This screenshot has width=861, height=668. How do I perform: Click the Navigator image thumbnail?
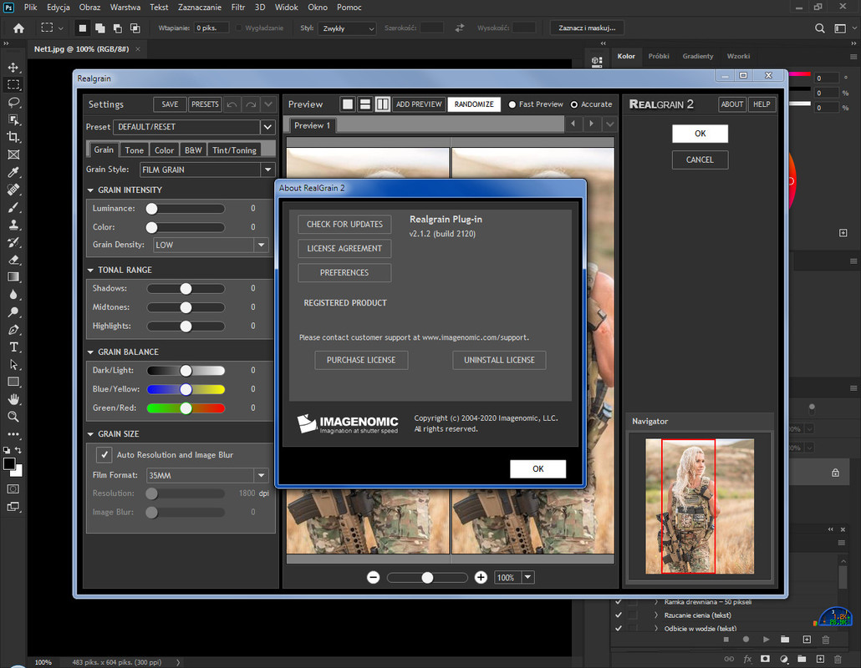click(700, 506)
